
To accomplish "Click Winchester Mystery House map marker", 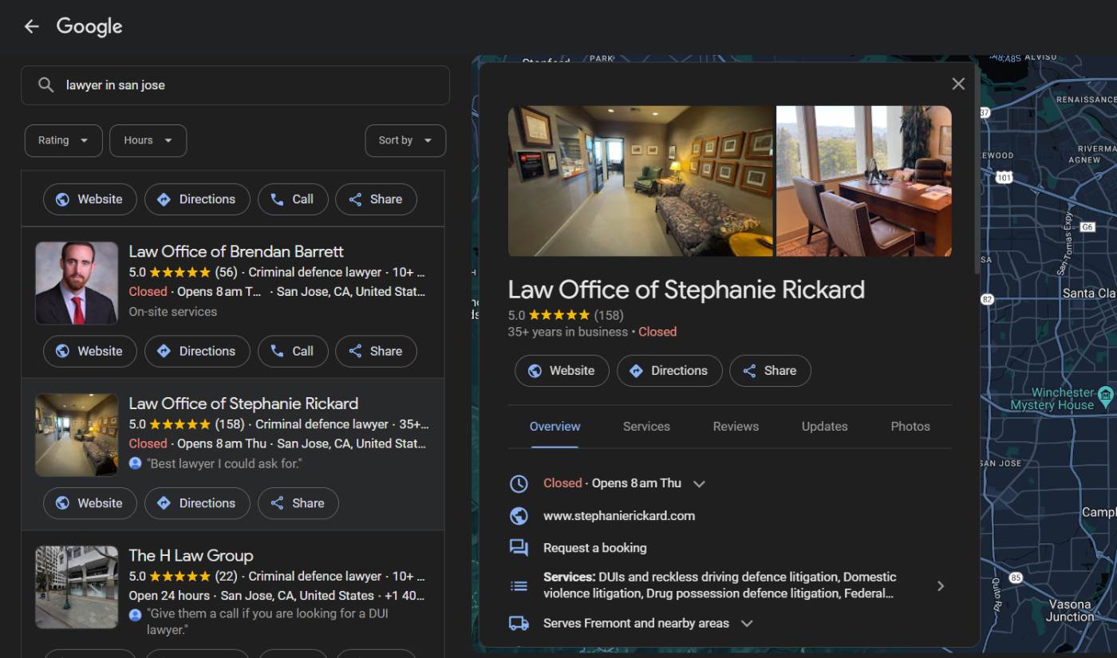I will (1105, 395).
